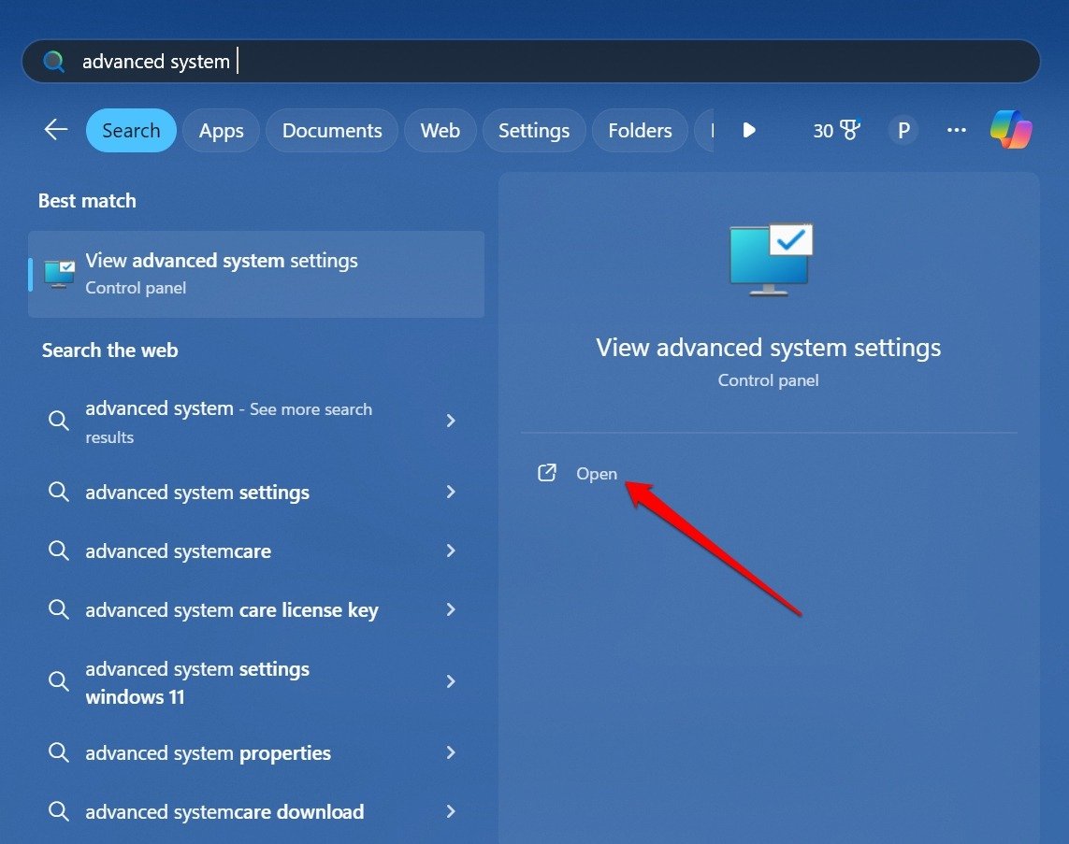This screenshot has height=844, width=1069.
Task: Expand chevron for 'advanced system settings'
Action: [x=451, y=491]
